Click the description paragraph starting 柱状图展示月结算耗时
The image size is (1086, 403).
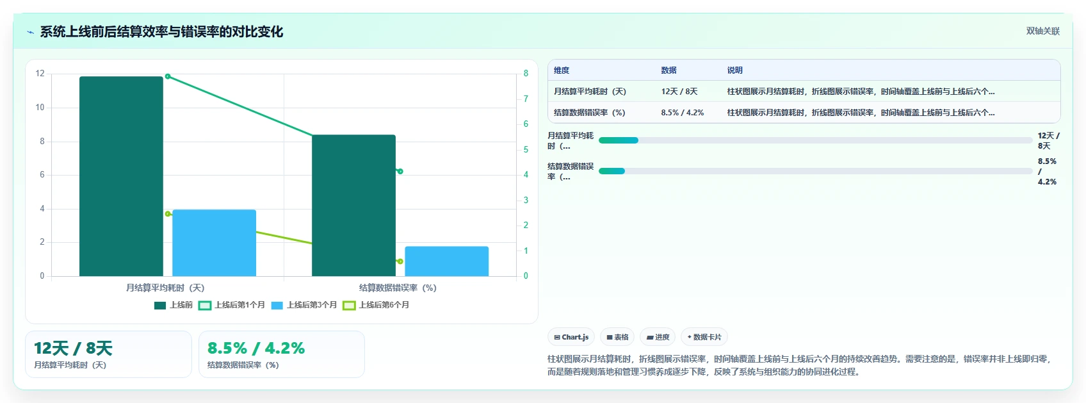[x=800, y=365]
